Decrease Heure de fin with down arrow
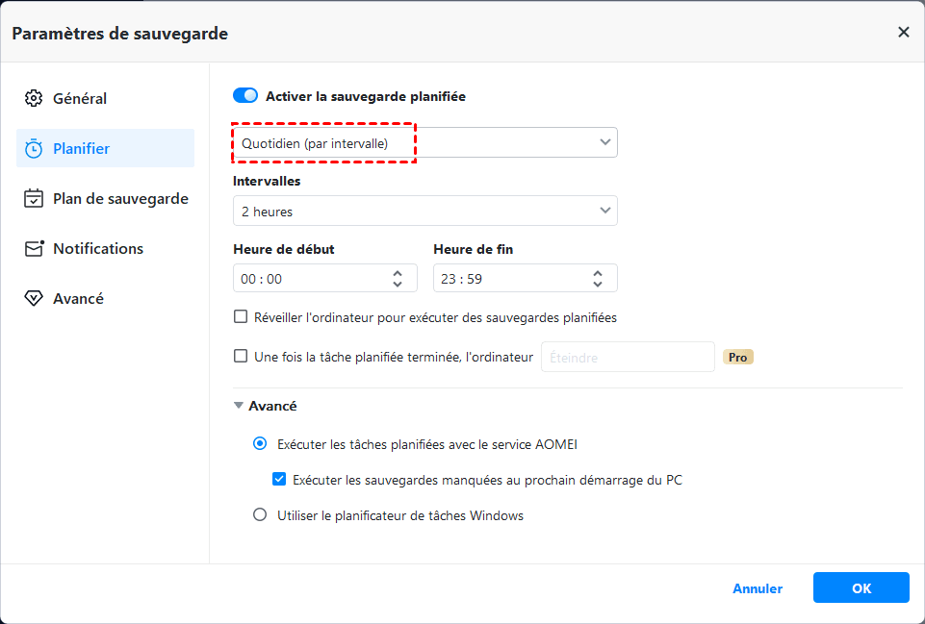The width and height of the screenshot is (925, 624). pyautogui.click(x=598, y=284)
